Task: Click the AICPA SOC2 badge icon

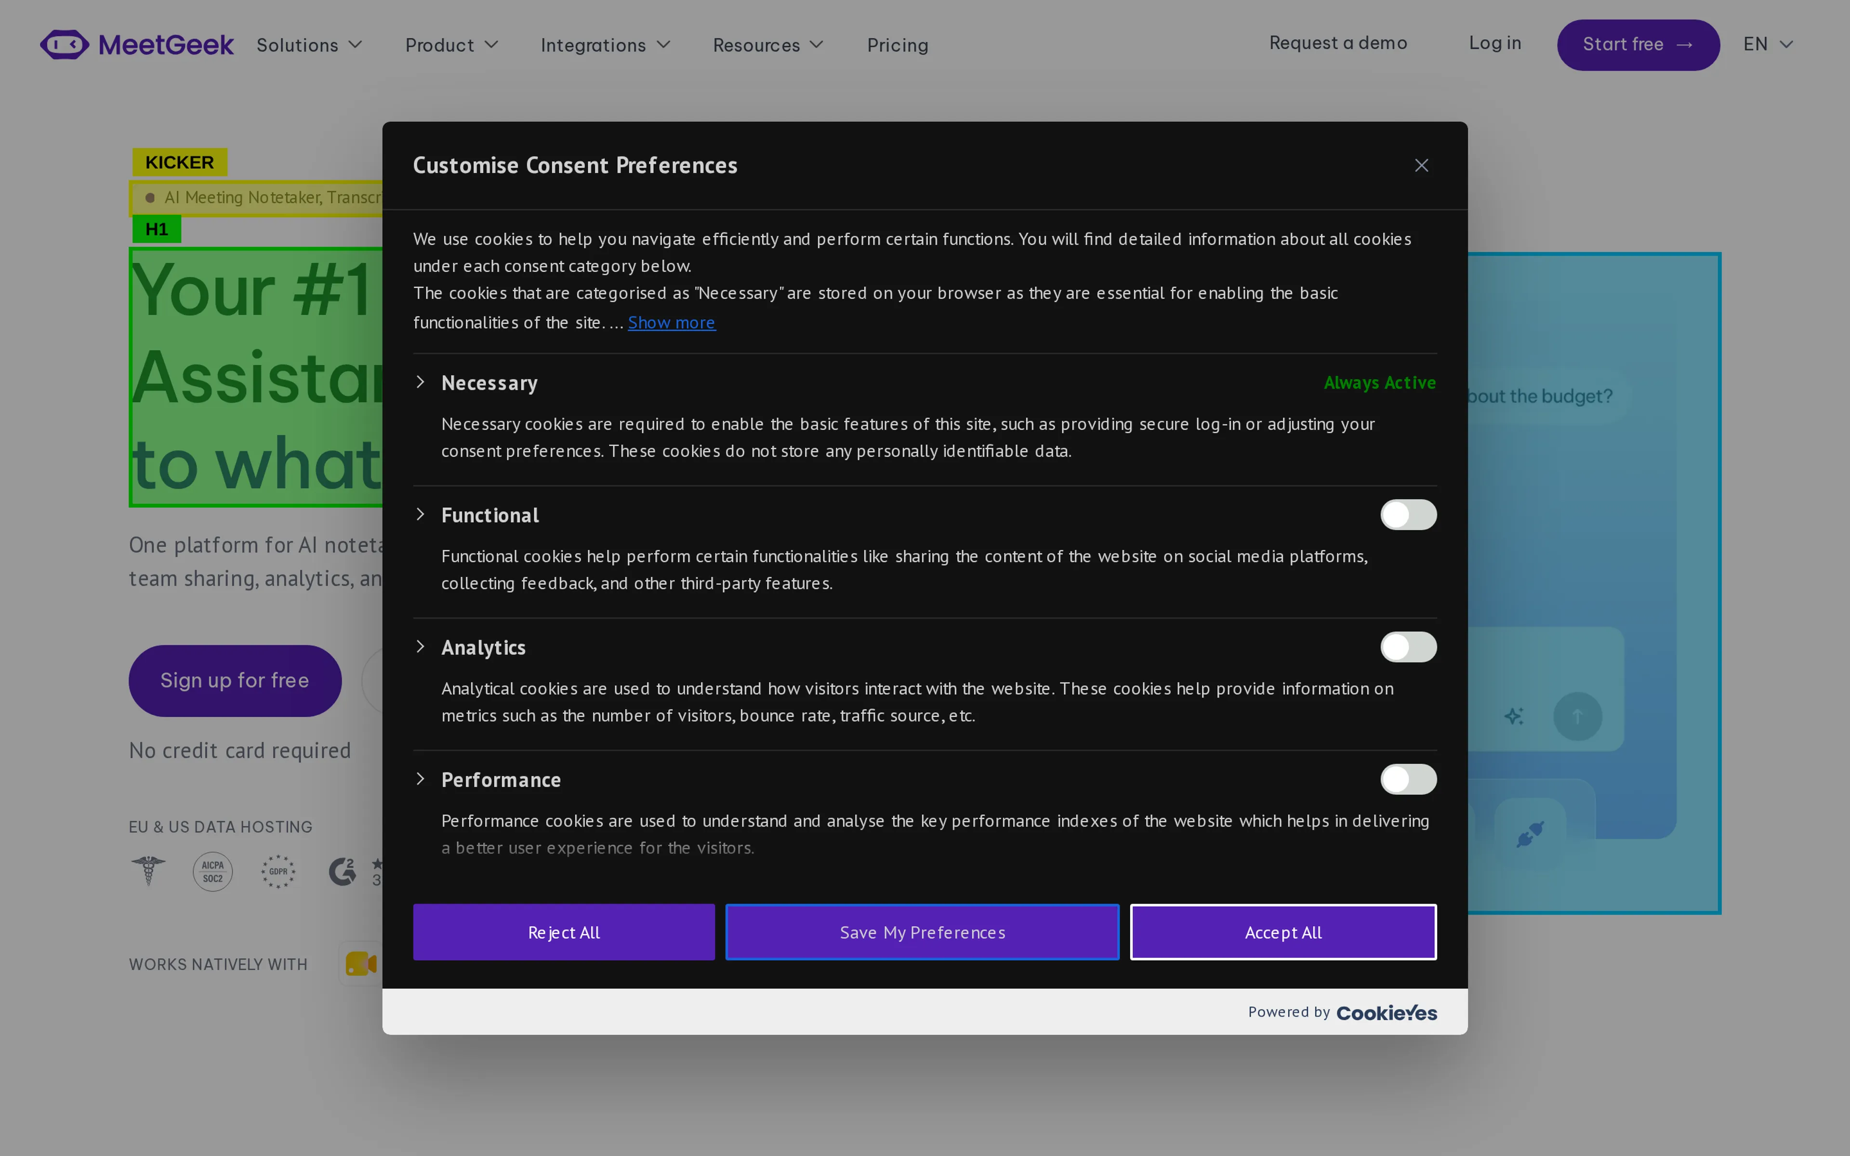Action: coord(212,872)
